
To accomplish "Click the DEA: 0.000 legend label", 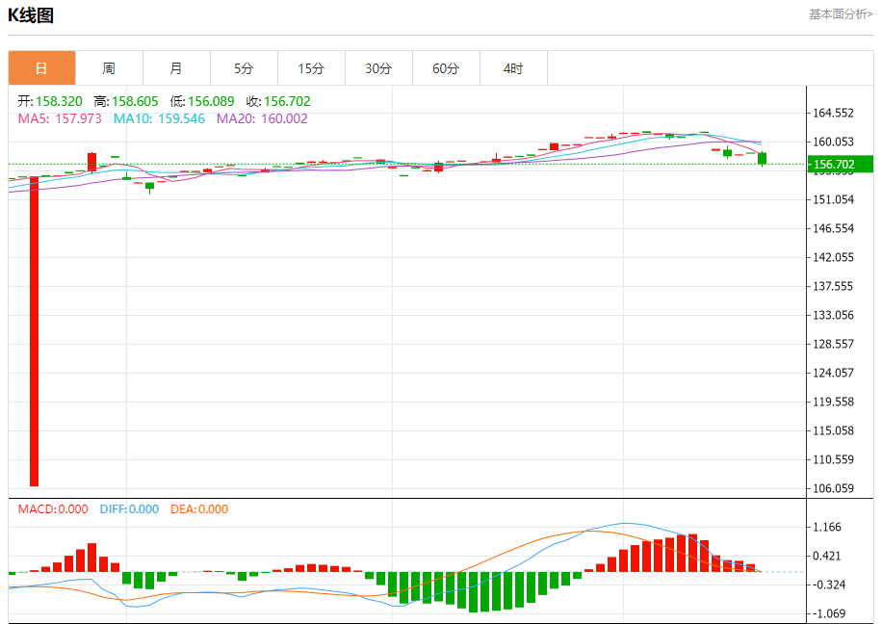I will point(199,509).
